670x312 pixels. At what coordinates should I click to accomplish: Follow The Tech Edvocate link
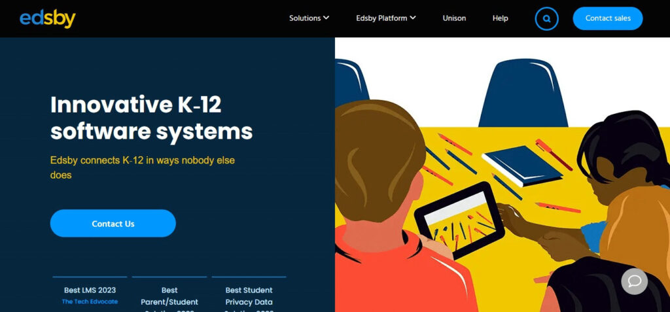[x=90, y=302]
